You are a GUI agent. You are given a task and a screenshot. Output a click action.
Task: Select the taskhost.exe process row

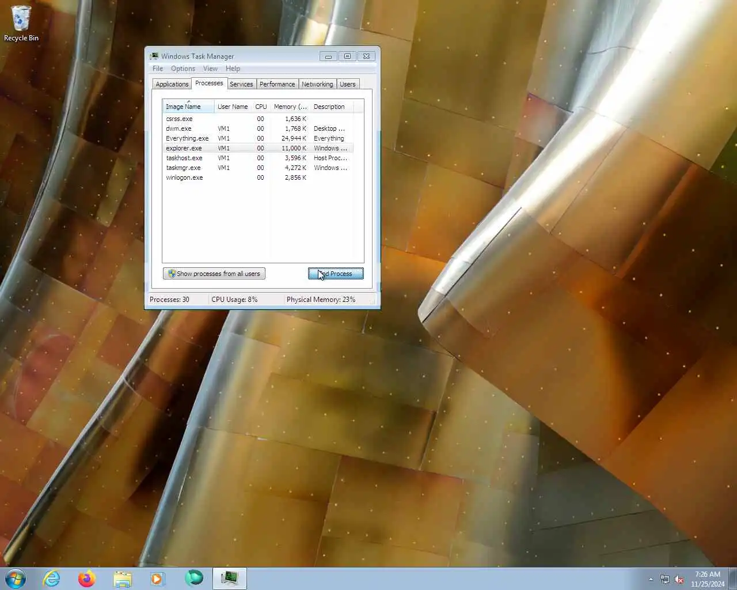(258, 158)
